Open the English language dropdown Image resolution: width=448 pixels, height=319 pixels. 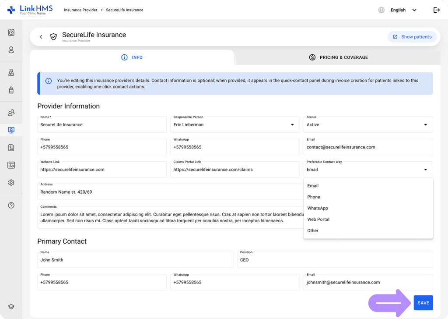point(403,10)
